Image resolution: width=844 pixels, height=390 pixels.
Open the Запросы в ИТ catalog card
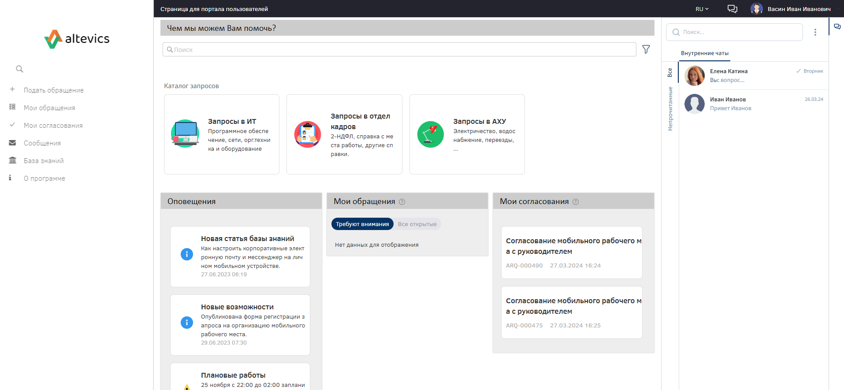click(x=221, y=134)
